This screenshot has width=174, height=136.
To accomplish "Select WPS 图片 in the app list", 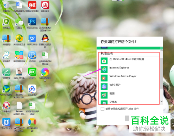I will [130, 86].
